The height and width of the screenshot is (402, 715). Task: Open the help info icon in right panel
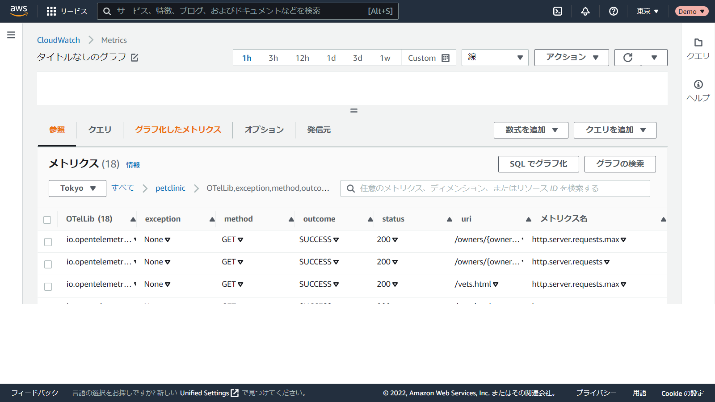click(698, 85)
